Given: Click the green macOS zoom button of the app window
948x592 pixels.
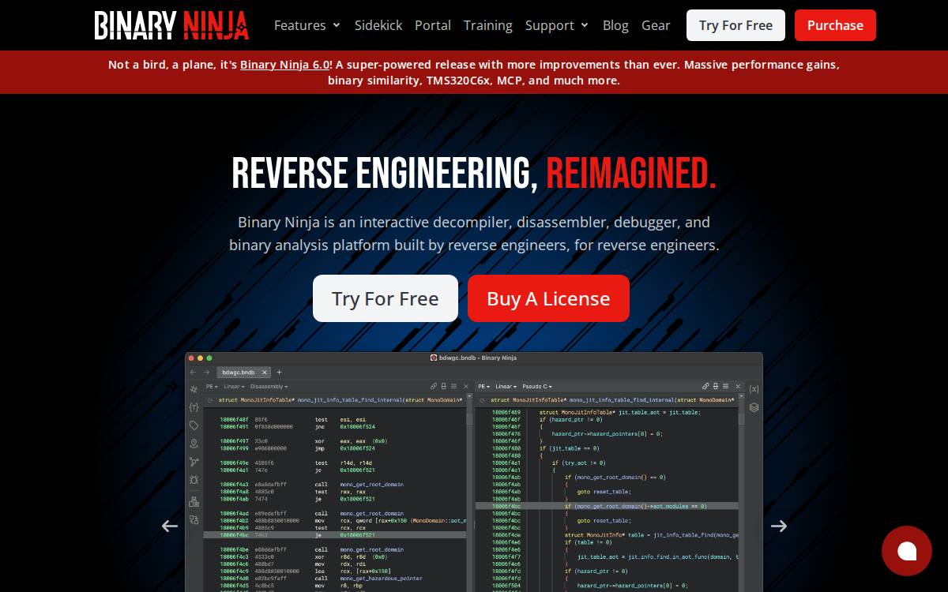Looking at the screenshot, I should (209, 358).
